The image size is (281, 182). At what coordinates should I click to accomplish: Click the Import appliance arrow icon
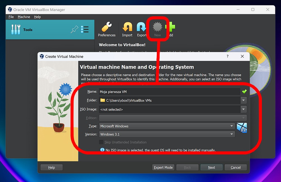click(127, 27)
